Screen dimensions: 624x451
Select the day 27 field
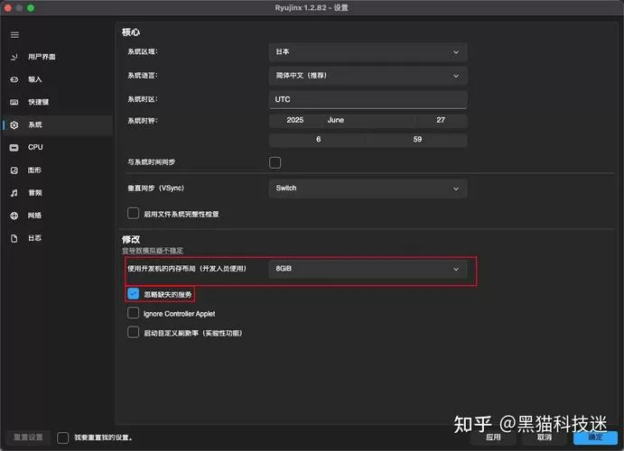click(441, 120)
